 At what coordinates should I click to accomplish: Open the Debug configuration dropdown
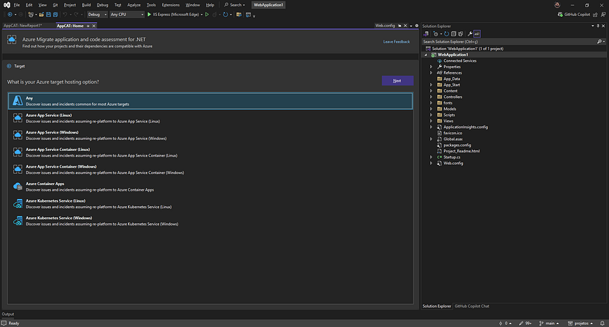97,14
